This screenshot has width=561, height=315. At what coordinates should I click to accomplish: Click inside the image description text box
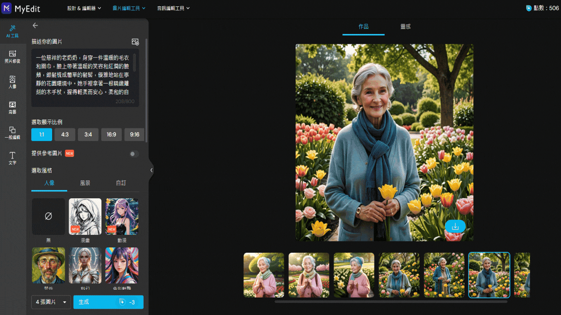85,77
